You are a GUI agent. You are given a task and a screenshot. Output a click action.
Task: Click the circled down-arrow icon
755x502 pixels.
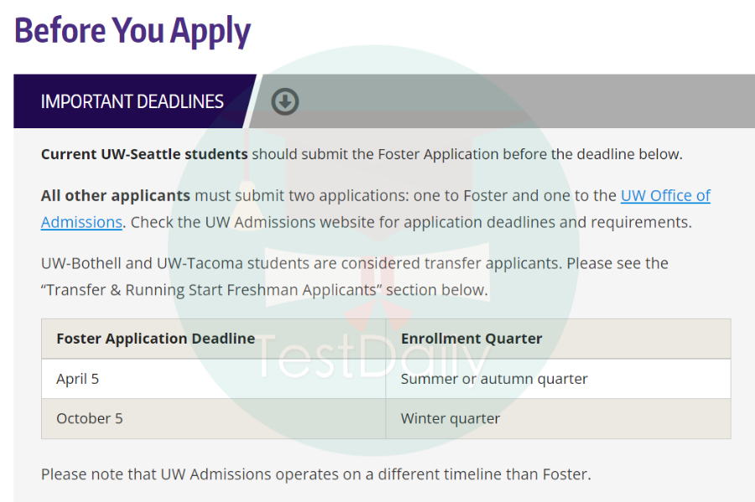(x=285, y=101)
